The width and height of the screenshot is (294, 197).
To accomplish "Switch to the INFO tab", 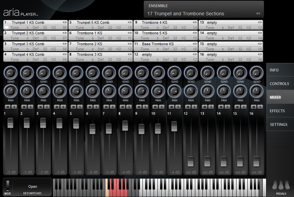I will (x=280, y=70).
